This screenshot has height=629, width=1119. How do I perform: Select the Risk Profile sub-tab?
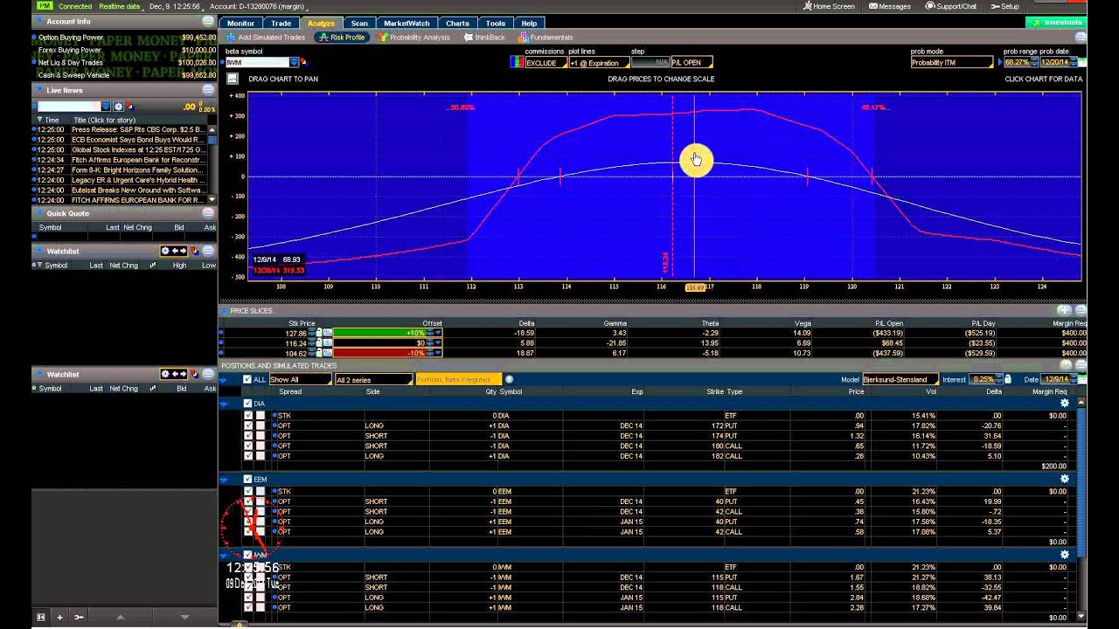point(342,38)
